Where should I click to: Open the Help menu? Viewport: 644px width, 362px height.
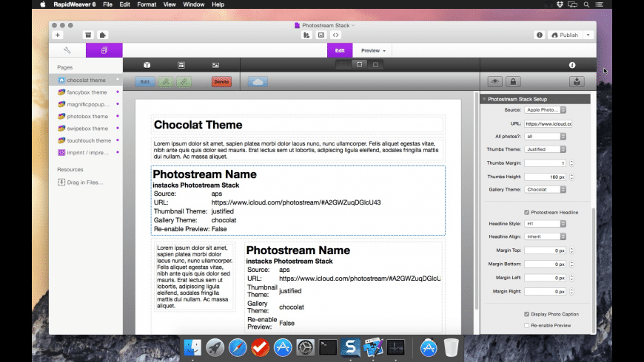218,4
